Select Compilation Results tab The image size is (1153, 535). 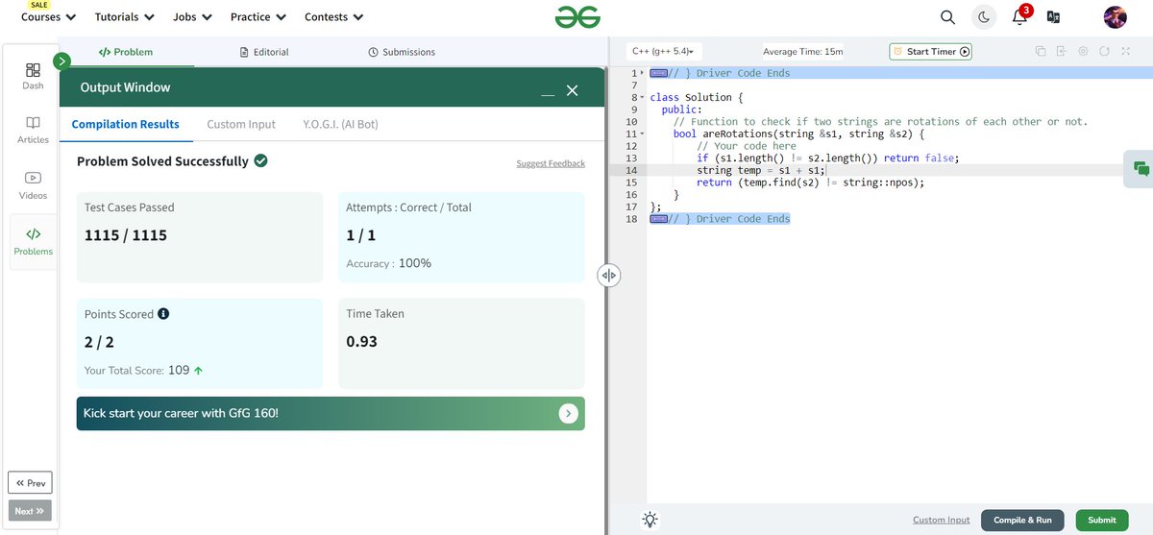[126, 125]
